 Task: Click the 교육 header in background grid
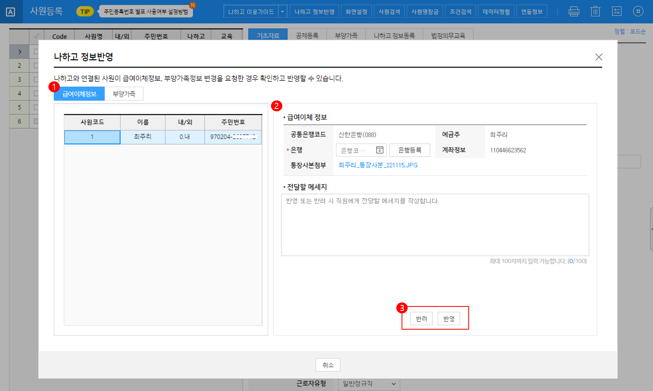[x=227, y=36]
